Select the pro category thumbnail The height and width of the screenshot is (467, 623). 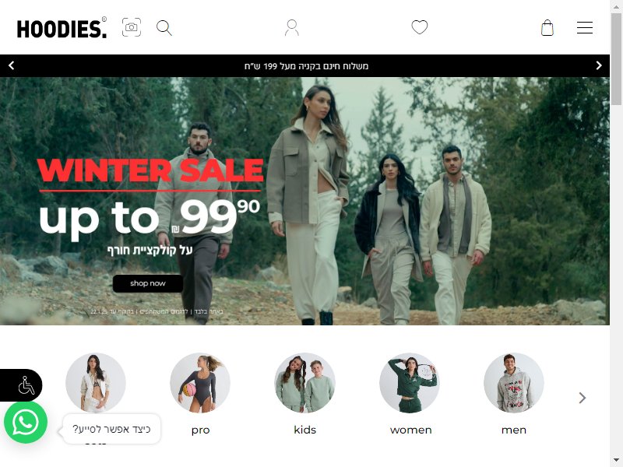tap(200, 383)
